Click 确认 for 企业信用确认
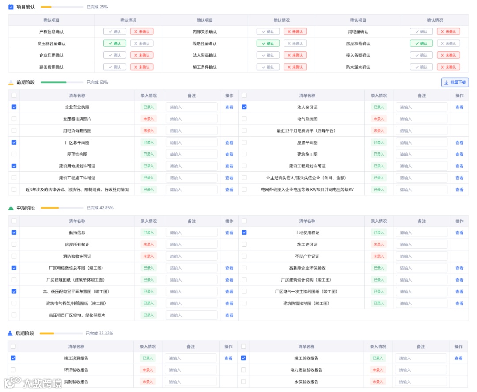The height and width of the screenshot is (392, 477). (115, 55)
